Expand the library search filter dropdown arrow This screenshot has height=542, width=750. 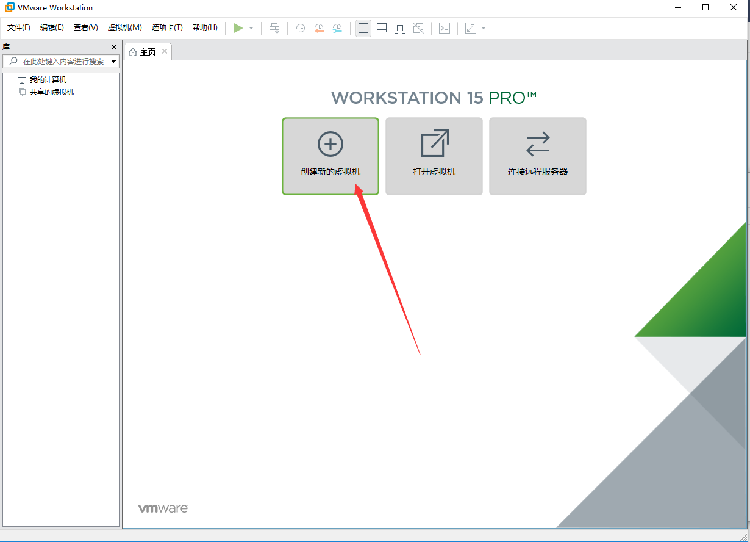(113, 62)
